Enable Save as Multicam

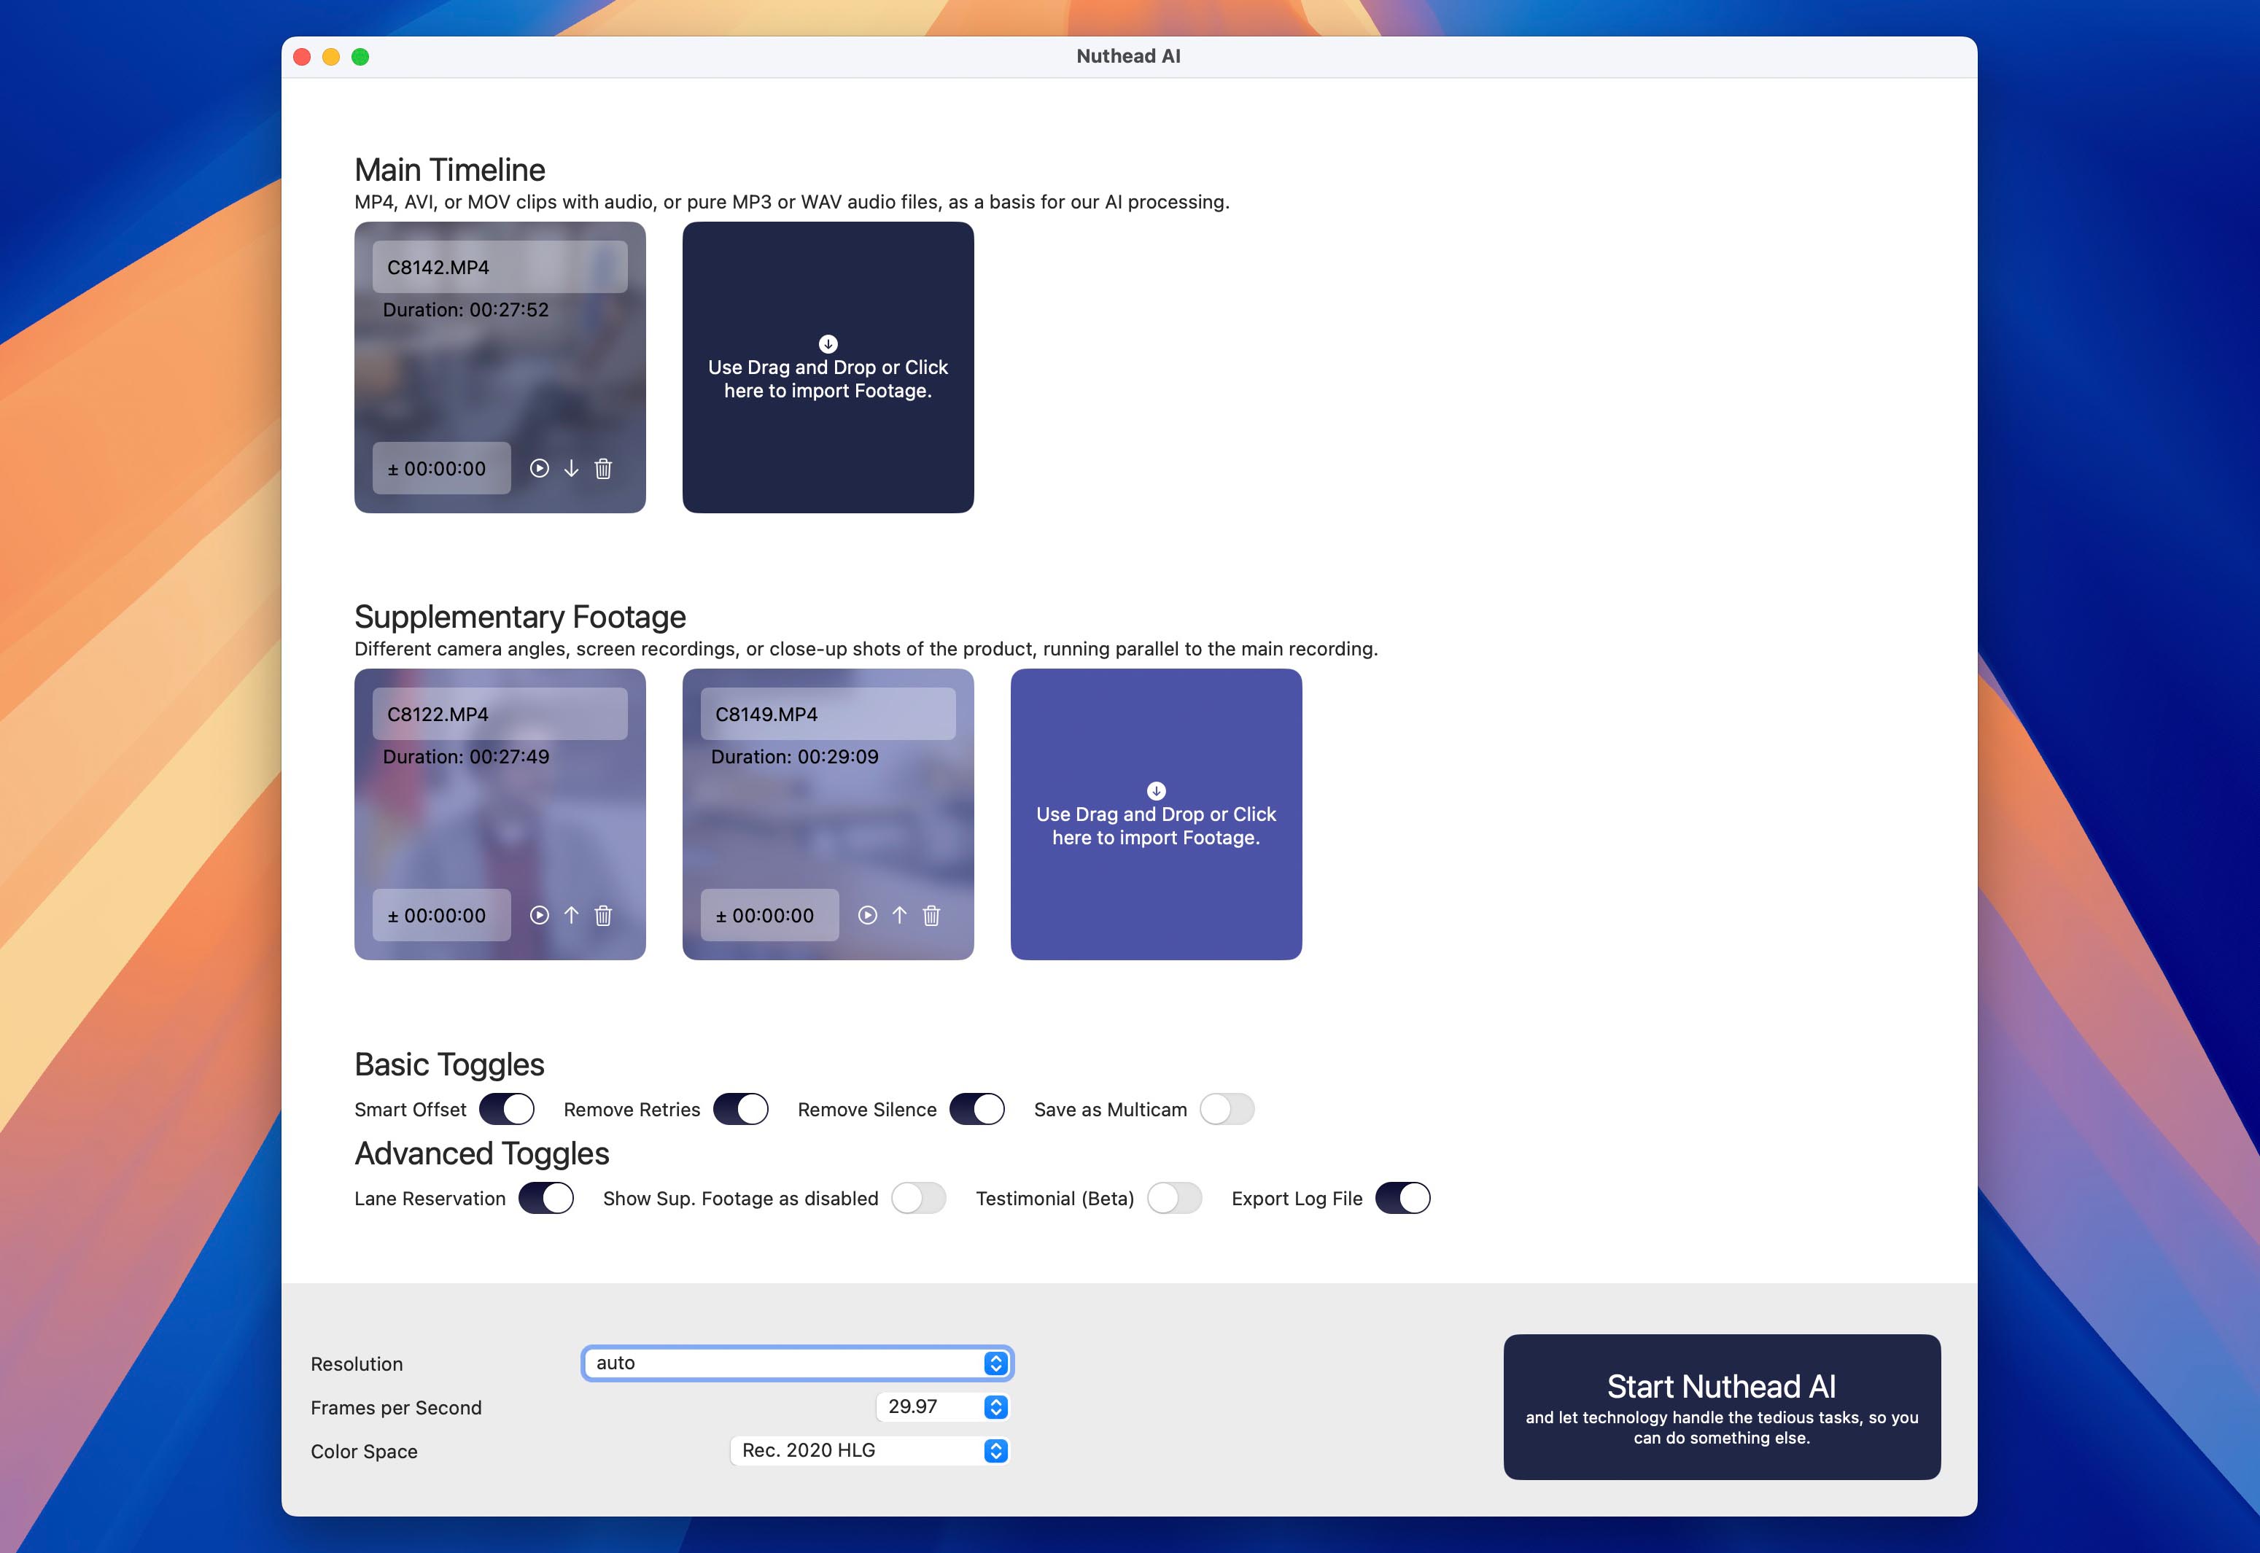click(1227, 1109)
